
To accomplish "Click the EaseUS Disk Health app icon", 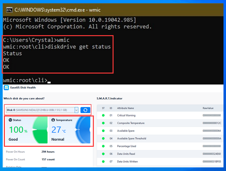I will coord(6,87).
